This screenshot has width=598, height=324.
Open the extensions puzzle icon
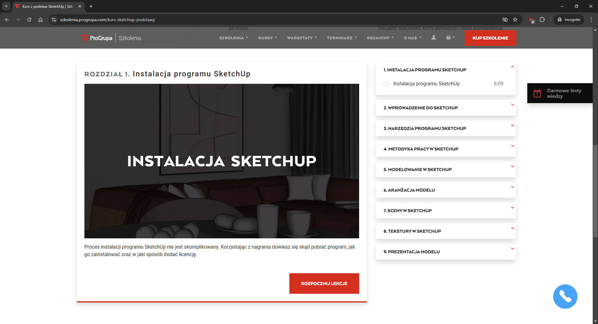[542, 20]
